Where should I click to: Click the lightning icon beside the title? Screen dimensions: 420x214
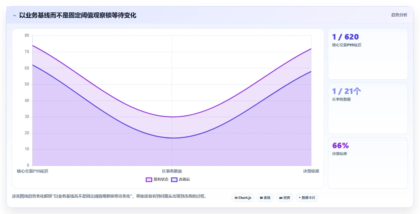15,15
